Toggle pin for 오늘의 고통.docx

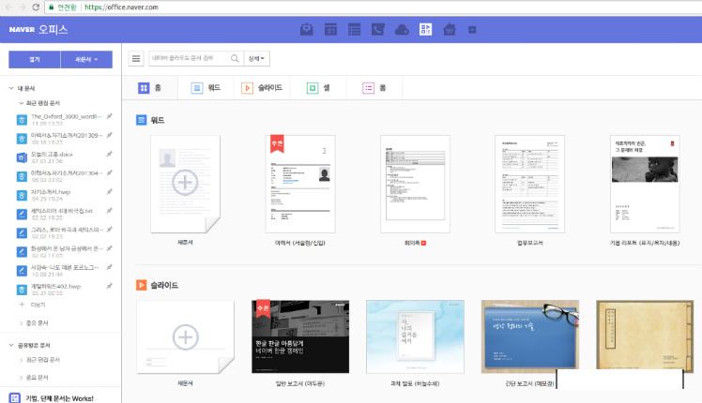coord(109,154)
